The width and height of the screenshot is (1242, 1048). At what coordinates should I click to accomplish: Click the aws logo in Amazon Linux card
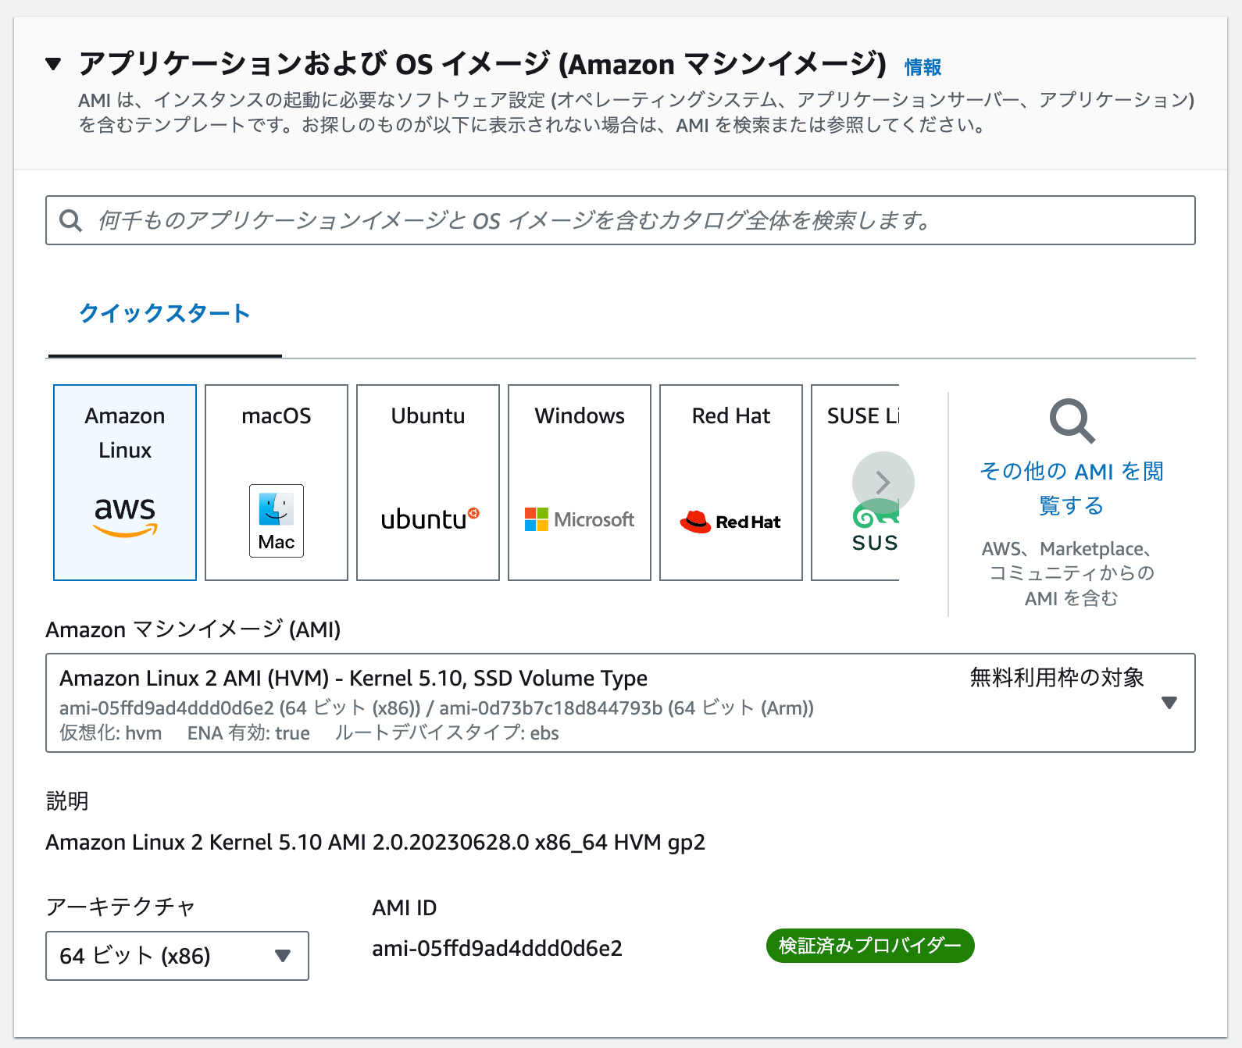coord(125,516)
